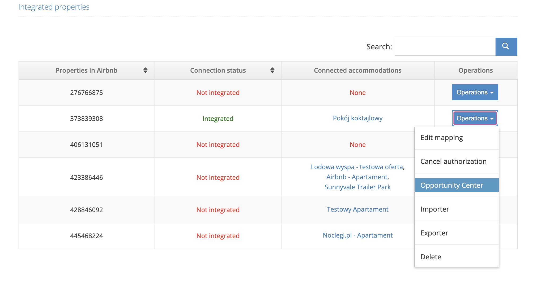Image resolution: width=545 pixels, height=289 pixels.
Task: Click Delete in the operations menu
Action: [x=431, y=257]
